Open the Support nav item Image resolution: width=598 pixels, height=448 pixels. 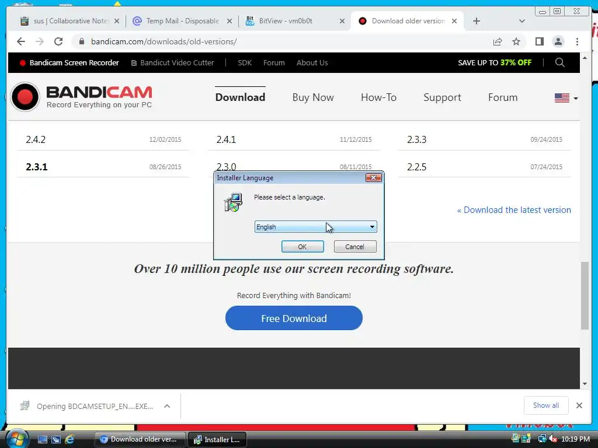pos(442,97)
